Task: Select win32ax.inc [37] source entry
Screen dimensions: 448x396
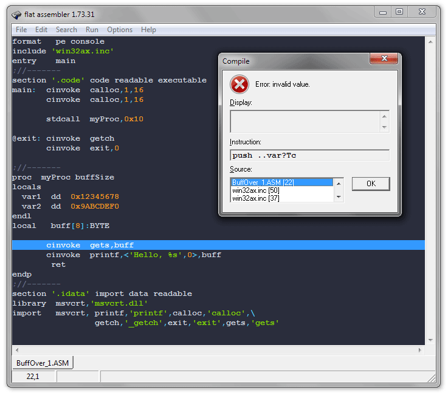Action: (x=281, y=198)
